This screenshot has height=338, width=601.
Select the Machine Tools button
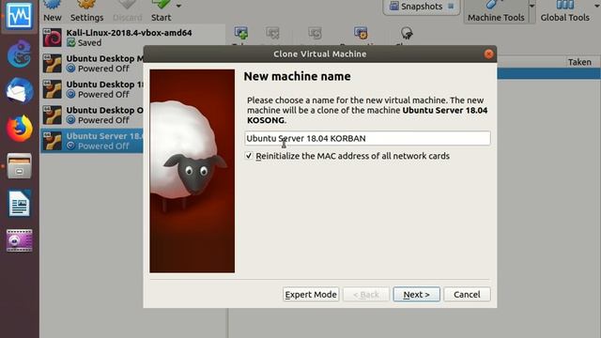[x=496, y=11]
